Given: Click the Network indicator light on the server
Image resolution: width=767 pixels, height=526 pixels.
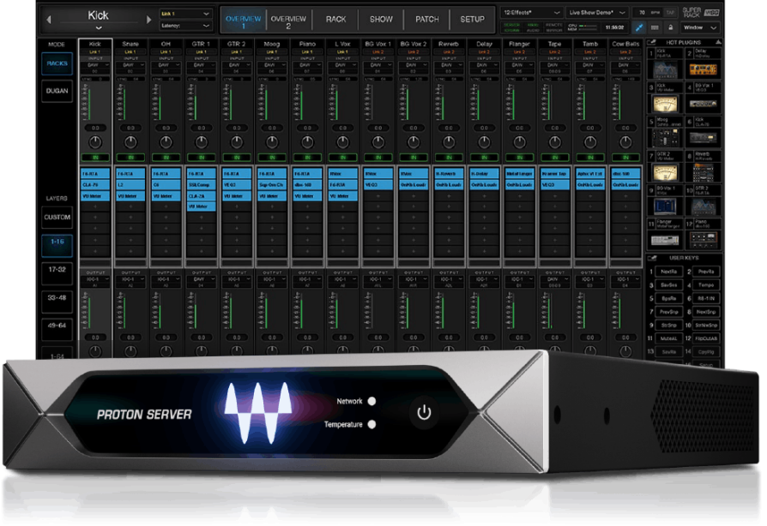Looking at the screenshot, I should (x=371, y=401).
